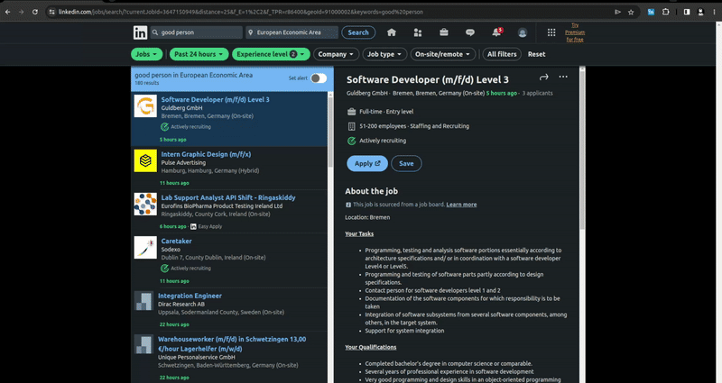Open Warehouseworker in Schwetzingen job listing

tap(232, 344)
